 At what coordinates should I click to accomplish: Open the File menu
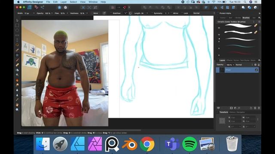pos(48,2)
